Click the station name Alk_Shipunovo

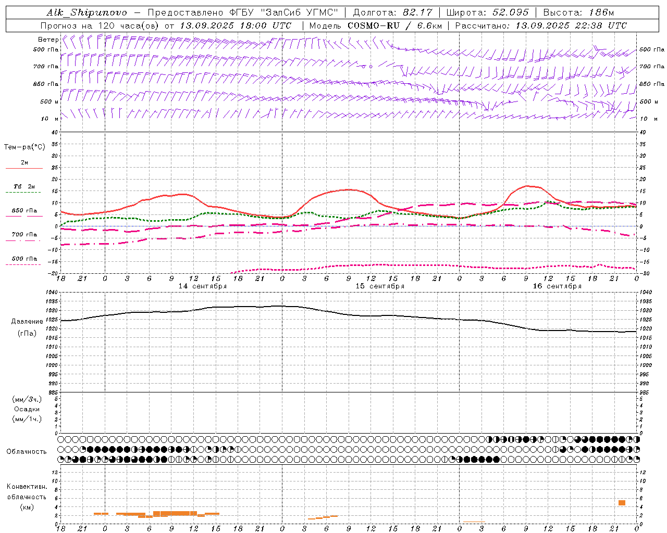click(87, 12)
